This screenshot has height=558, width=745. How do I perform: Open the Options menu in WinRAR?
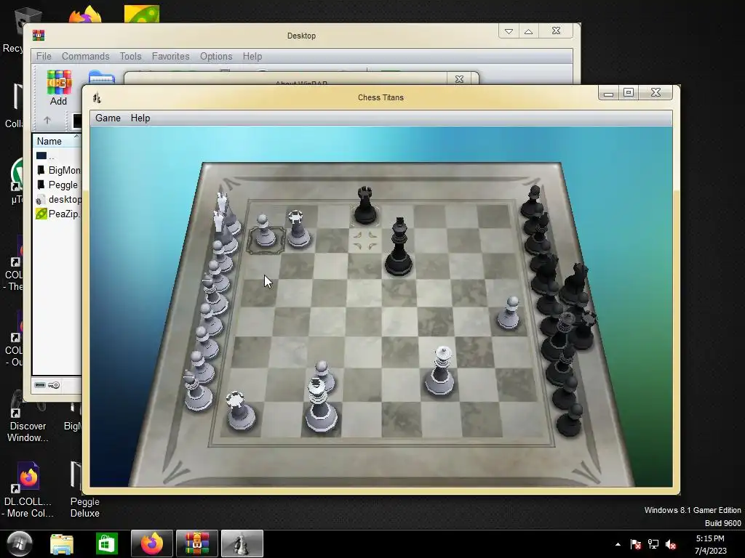click(x=216, y=56)
